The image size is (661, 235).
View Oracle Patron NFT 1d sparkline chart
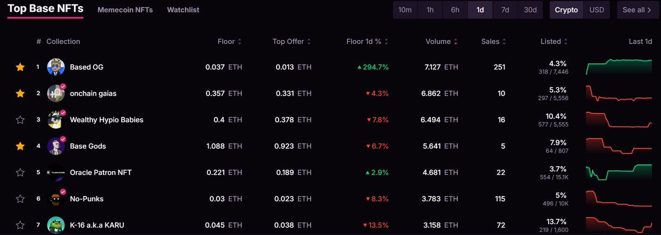pos(619,173)
